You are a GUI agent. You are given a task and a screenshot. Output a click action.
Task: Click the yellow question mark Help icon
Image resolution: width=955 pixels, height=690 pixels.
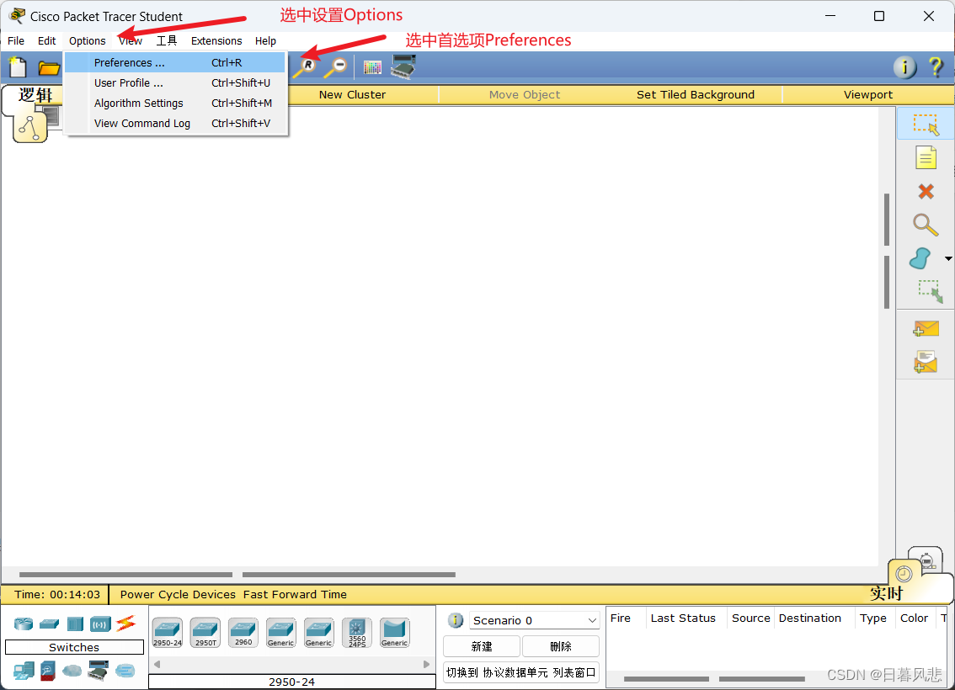pyautogui.click(x=936, y=67)
